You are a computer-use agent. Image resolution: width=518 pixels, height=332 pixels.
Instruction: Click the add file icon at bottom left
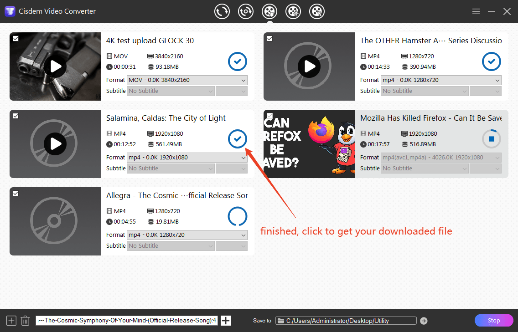click(x=11, y=321)
